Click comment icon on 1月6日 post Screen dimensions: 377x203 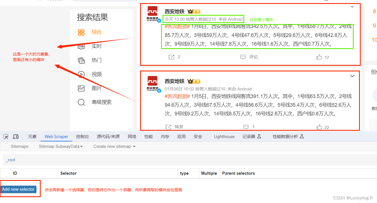(x=243, y=57)
